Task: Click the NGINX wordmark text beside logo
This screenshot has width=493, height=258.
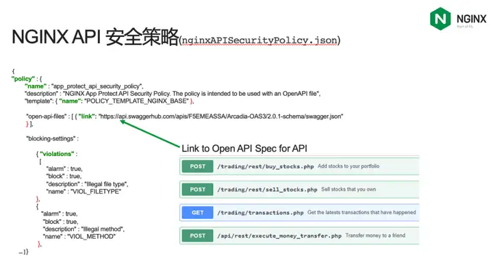Action: pos(471,19)
